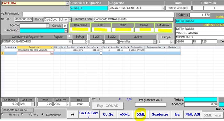The height and width of the screenshot is (121, 224).
Task: Toggle the Pagato checkbox
Action: (x=69, y=36)
